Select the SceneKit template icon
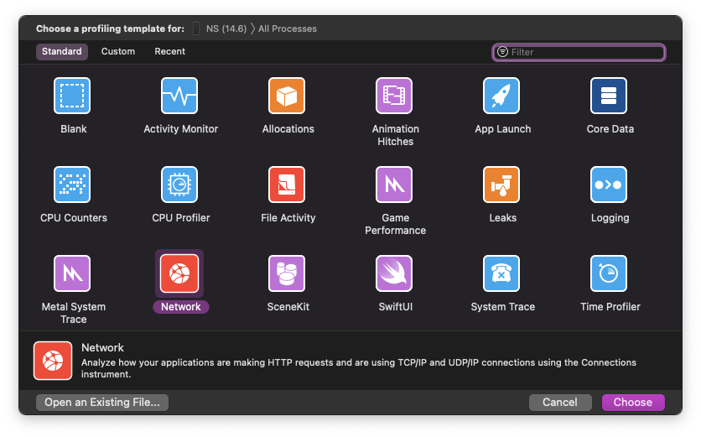This screenshot has width=701, height=437. (287, 273)
